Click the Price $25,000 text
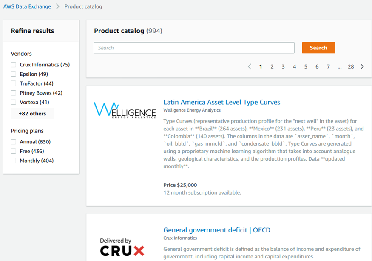372x261 pixels. point(180,185)
